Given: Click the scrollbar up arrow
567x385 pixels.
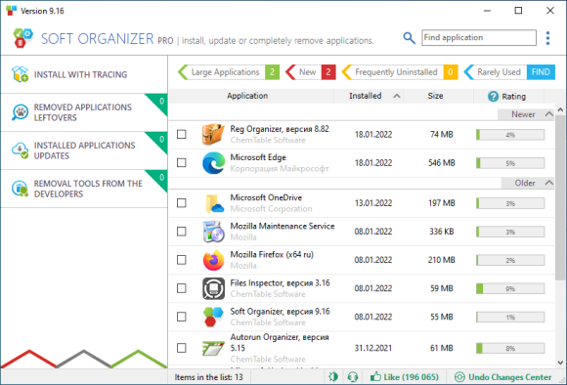Looking at the screenshot, I should point(560,109).
